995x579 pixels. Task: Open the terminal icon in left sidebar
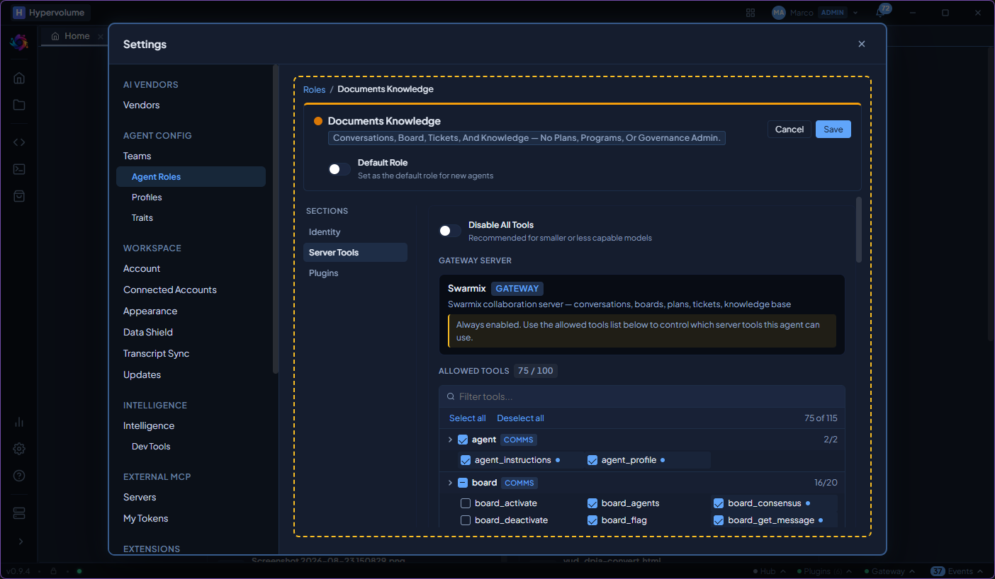(19, 169)
